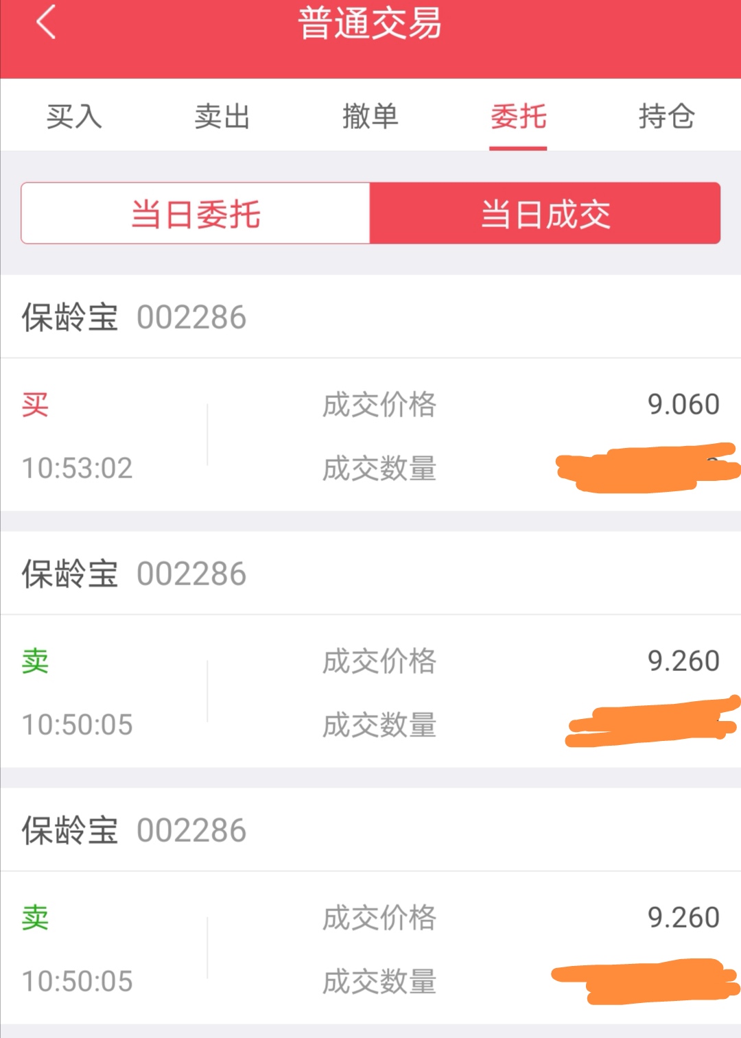Tap the 普通交易 page title
The width and height of the screenshot is (741, 1038).
tap(370, 24)
